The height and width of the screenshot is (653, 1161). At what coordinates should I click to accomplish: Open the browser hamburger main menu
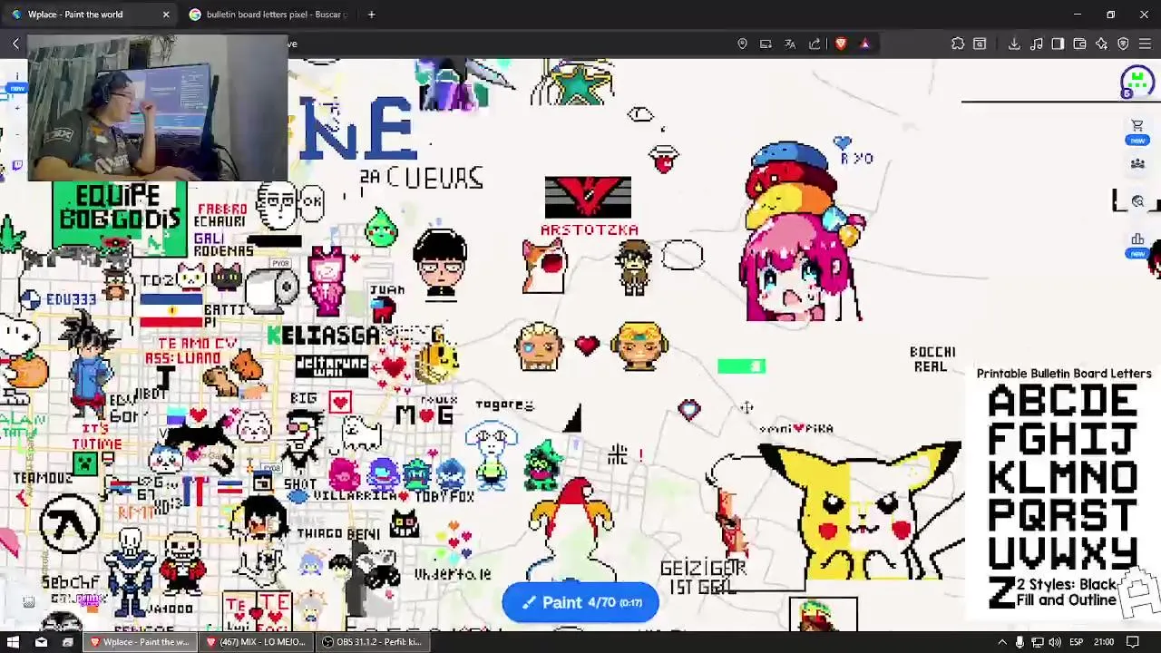[x=1145, y=44]
